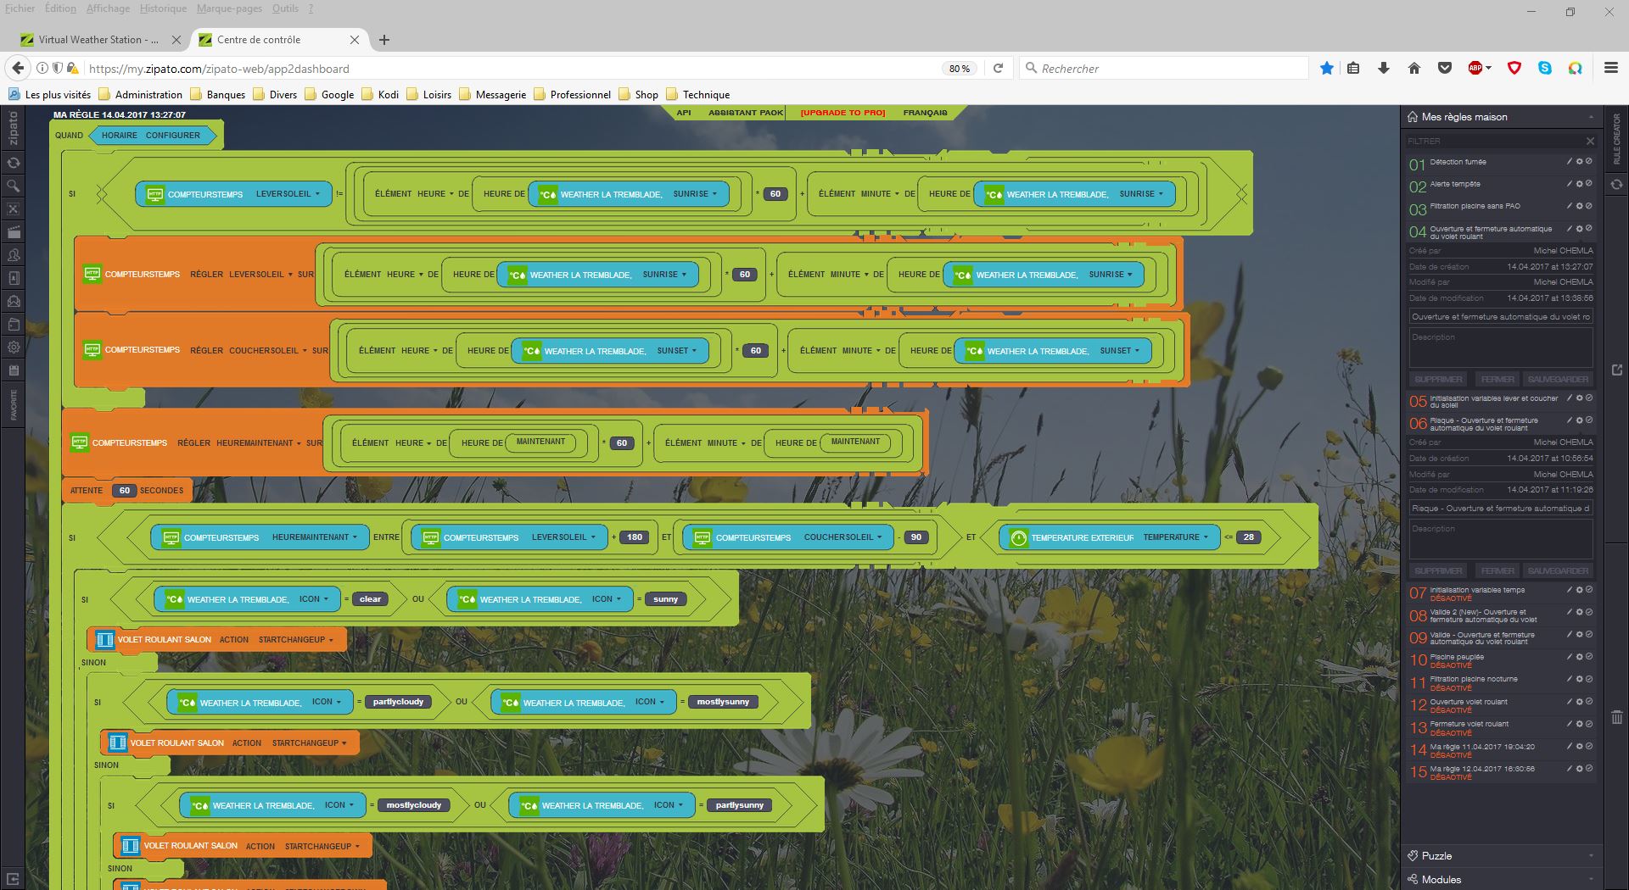
Task: Disable rule 03 Filtration piscine sans PAC
Action: pos(1589,206)
